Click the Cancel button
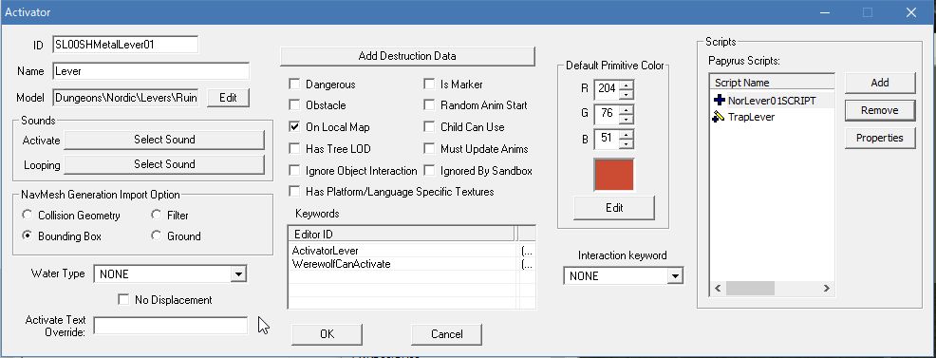Viewport: 936px width, 358px height. [x=446, y=334]
